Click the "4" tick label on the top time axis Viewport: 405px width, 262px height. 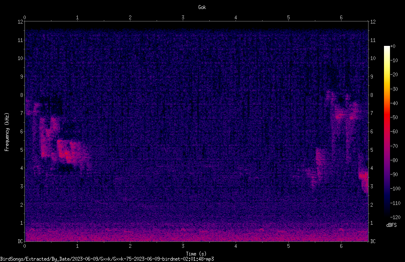236,18
